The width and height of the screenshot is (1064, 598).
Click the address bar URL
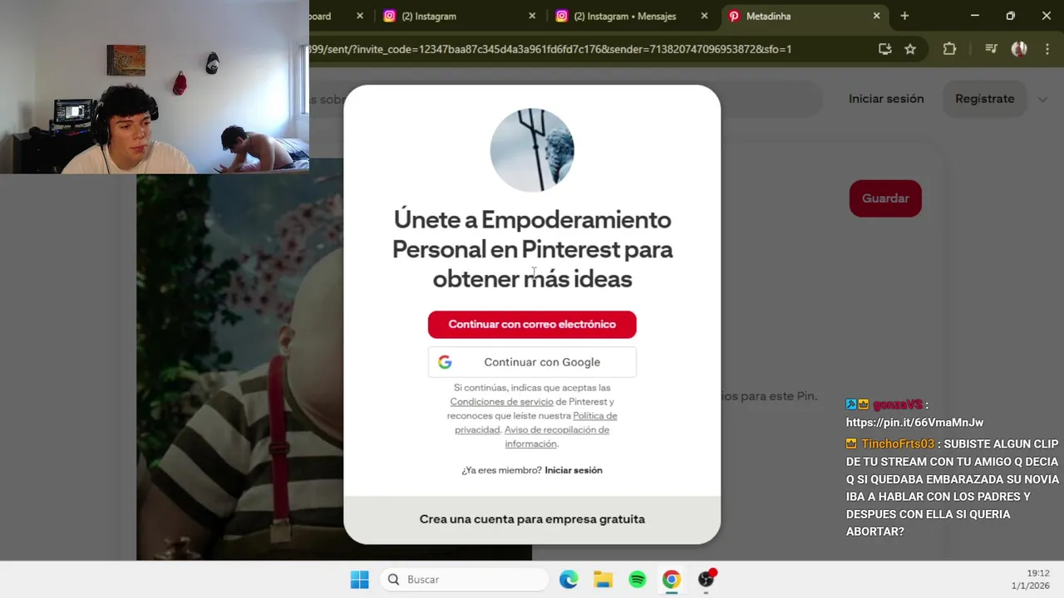550,49
